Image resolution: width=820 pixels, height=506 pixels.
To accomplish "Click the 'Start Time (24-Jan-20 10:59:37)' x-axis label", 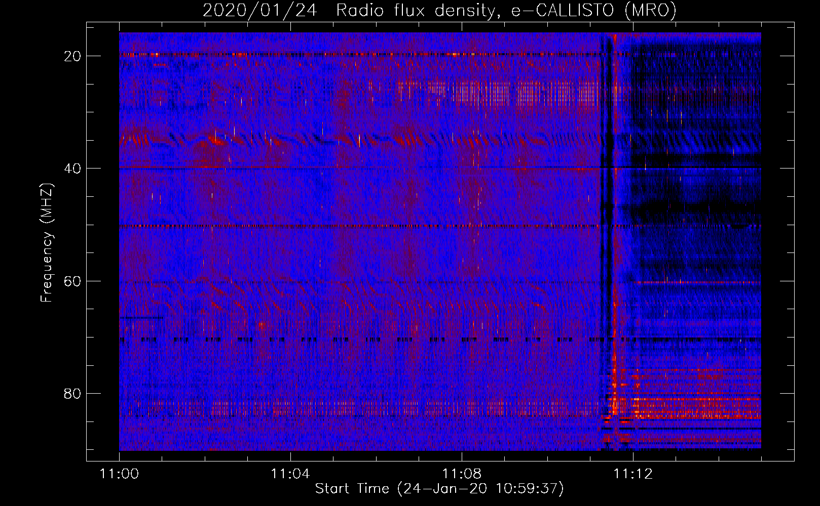I will click(439, 489).
